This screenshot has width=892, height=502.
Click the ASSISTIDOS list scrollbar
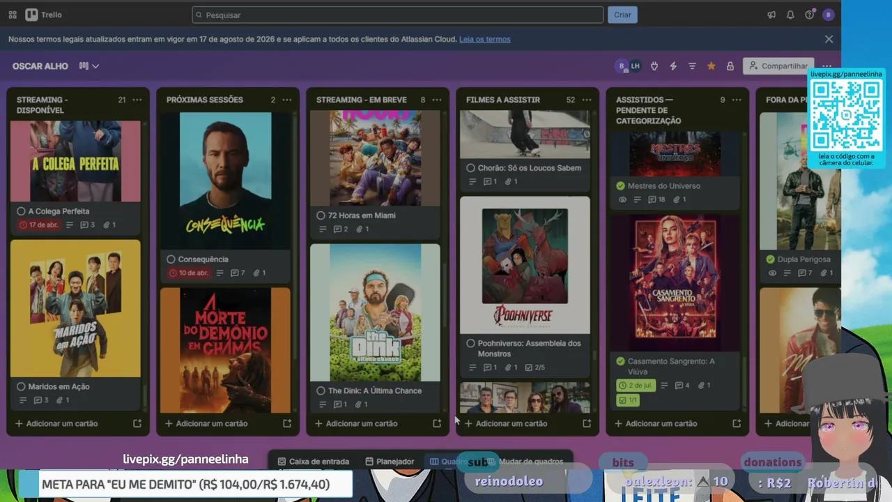click(x=745, y=380)
